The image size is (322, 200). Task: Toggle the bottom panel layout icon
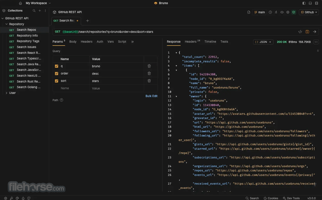click(x=310, y=3)
